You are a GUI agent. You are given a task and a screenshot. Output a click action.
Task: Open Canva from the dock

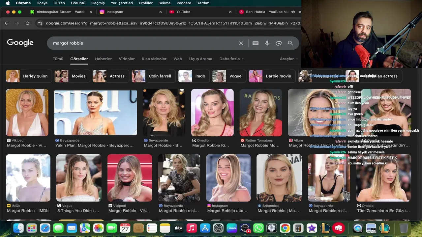232,228
